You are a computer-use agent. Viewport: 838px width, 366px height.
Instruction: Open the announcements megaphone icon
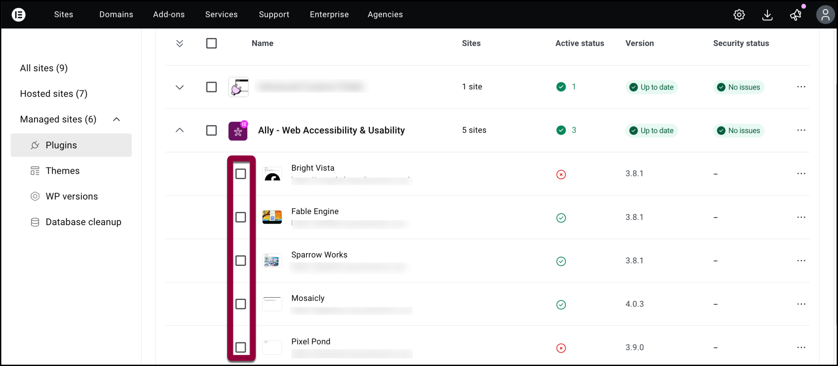pos(796,14)
